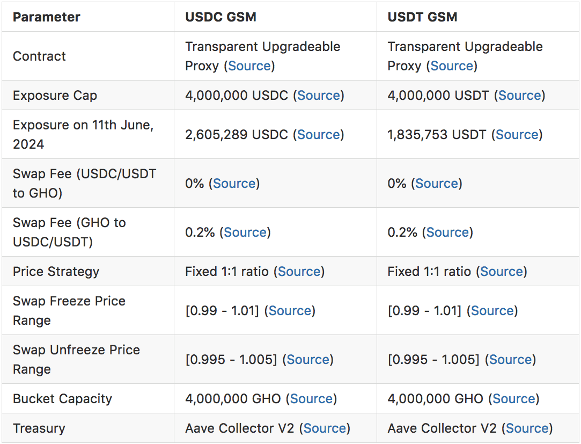581x444 pixels.
Task: Click USDC Aave Collector V2 Source link
Action: tap(325, 428)
